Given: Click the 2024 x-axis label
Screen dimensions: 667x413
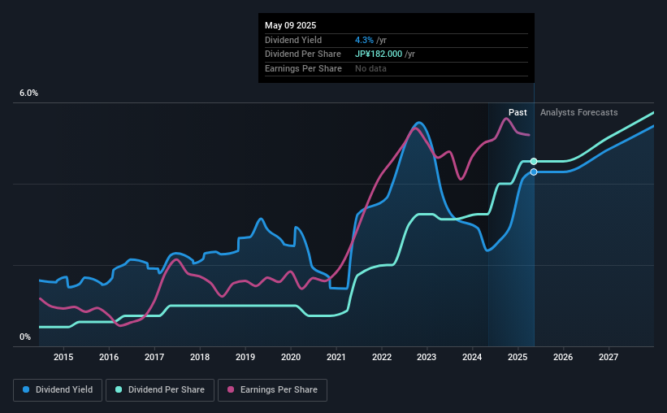Looking at the screenshot, I should coord(472,357).
